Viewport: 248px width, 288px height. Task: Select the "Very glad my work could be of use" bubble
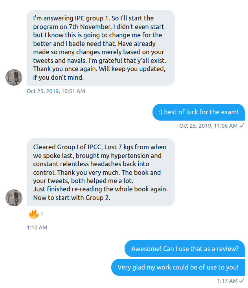(x=178, y=267)
